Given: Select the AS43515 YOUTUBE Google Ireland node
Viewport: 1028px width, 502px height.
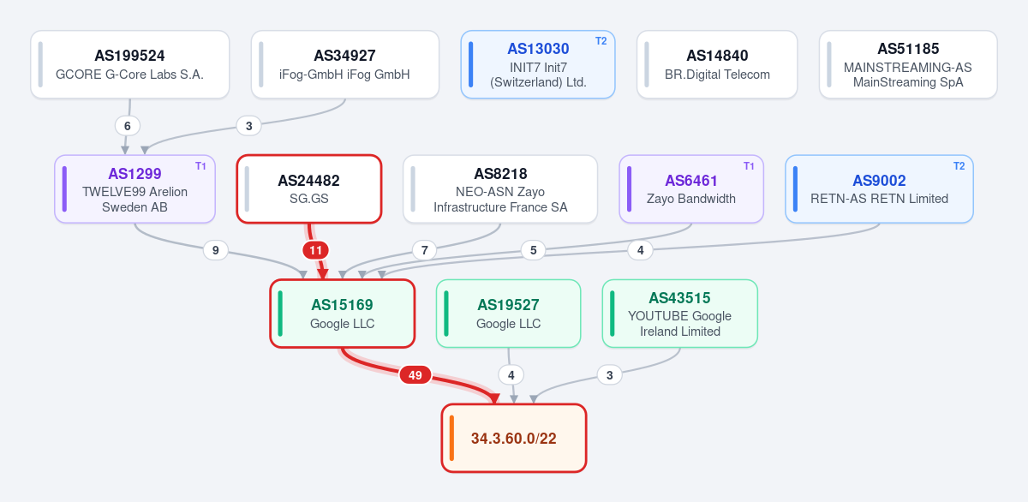Looking at the screenshot, I should [x=680, y=314].
